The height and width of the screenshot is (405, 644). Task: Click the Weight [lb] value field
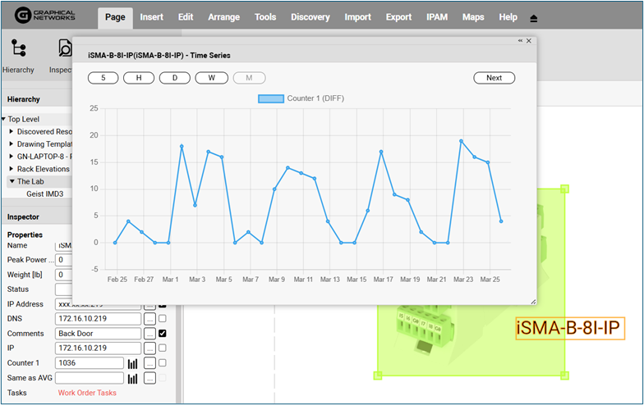[x=64, y=275]
